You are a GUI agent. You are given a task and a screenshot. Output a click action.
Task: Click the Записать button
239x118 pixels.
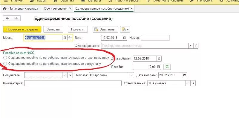click(x=53, y=29)
